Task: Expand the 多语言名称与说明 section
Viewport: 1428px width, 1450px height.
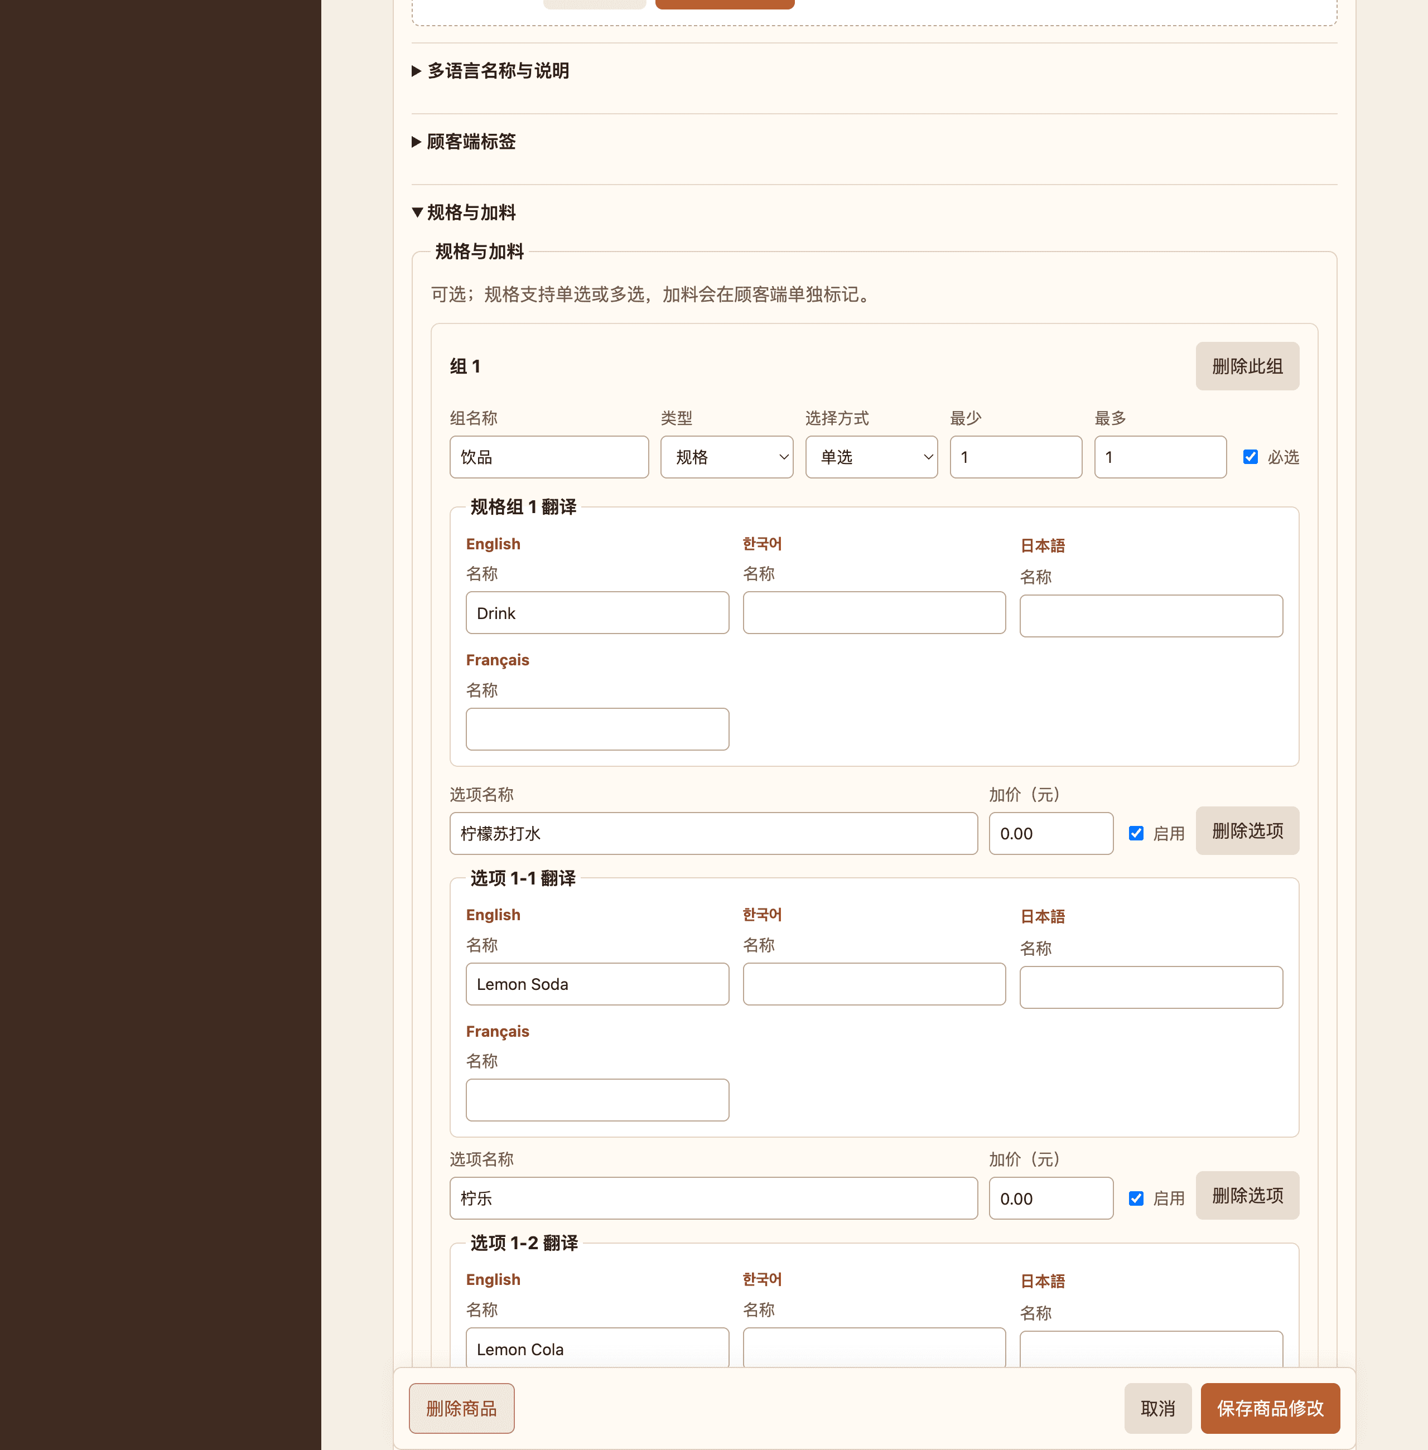Action: (490, 70)
